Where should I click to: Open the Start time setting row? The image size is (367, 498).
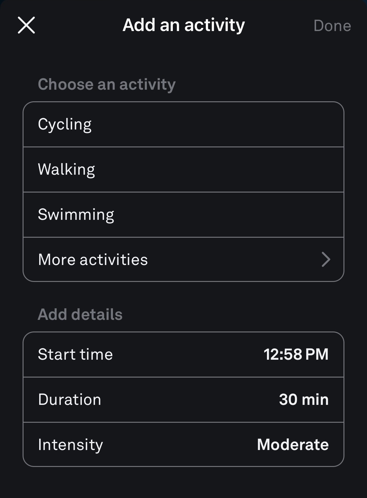coord(75,354)
